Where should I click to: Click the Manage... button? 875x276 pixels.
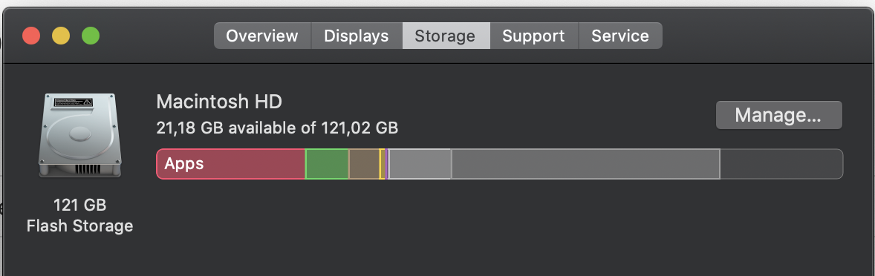[778, 115]
